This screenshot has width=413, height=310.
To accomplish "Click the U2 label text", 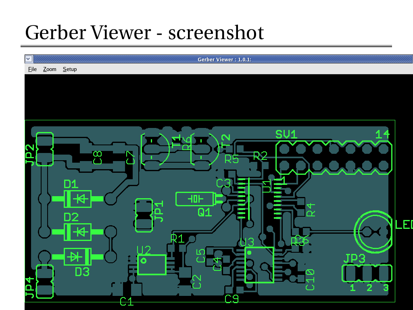I will coord(144,250).
